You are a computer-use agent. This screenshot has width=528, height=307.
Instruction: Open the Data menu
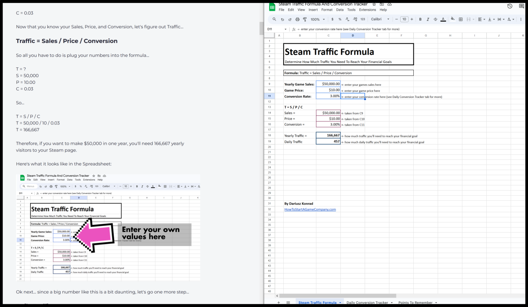click(340, 10)
